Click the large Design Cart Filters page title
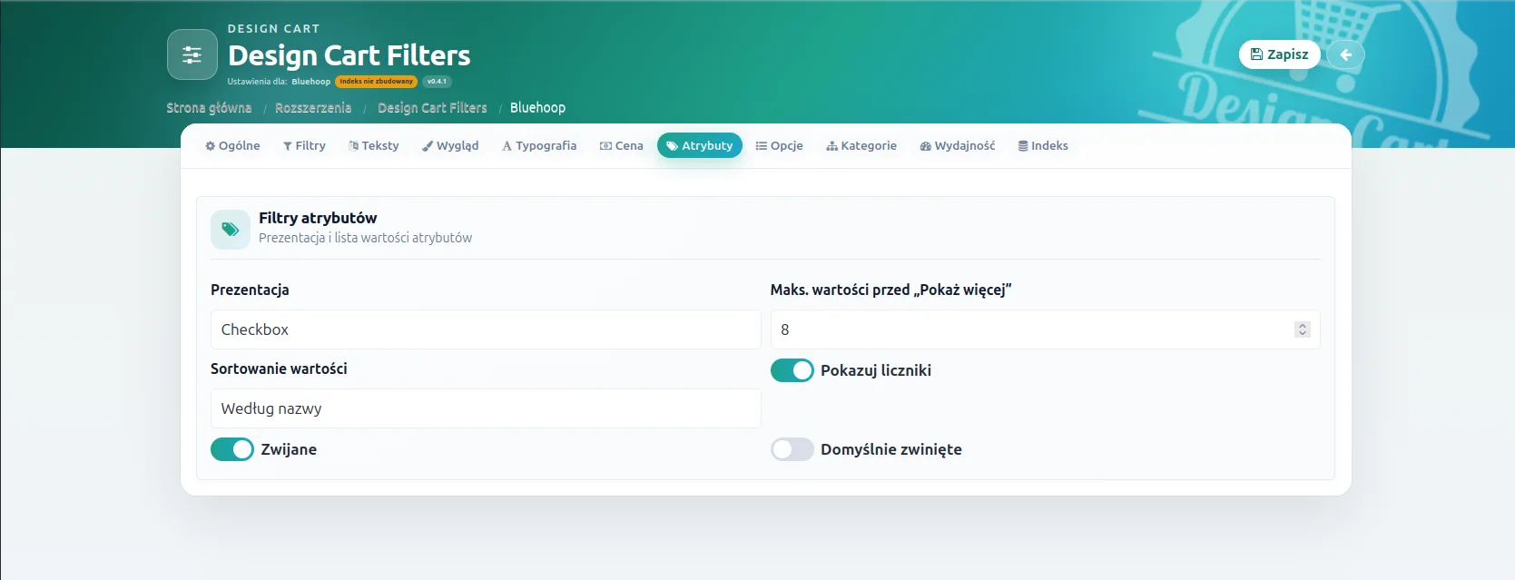 click(x=349, y=55)
